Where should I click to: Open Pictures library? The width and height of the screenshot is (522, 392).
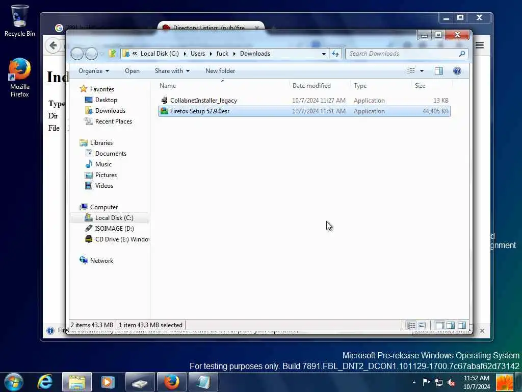tap(106, 175)
